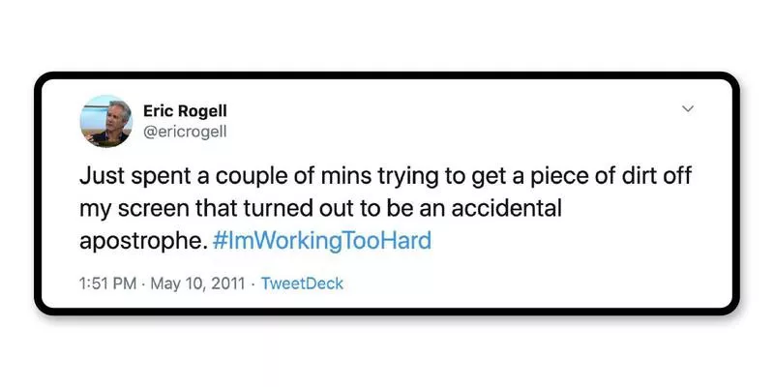Open the Eric Rogell display name

coord(185,110)
